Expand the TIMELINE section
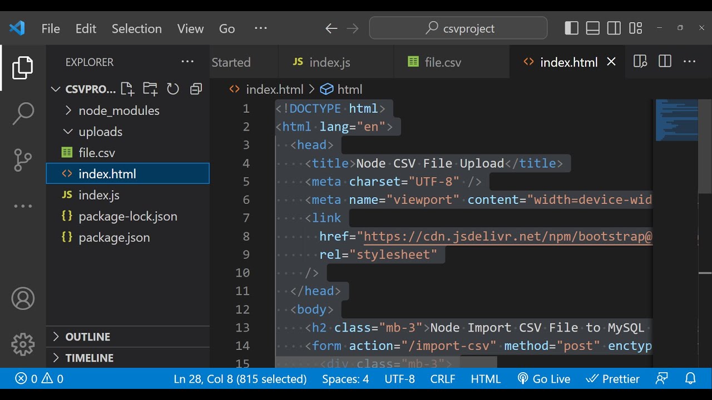This screenshot has width=712, height=400. [x=89, y=358]
